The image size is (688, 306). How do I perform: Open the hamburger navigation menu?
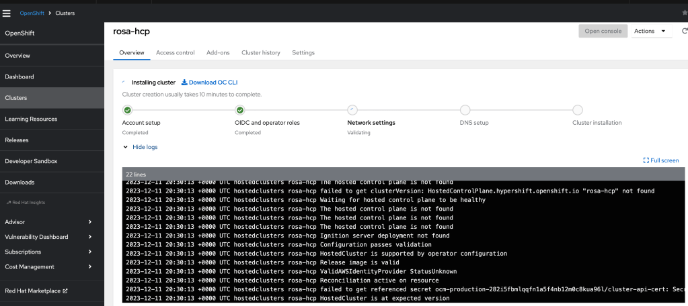tap(7, 13)
